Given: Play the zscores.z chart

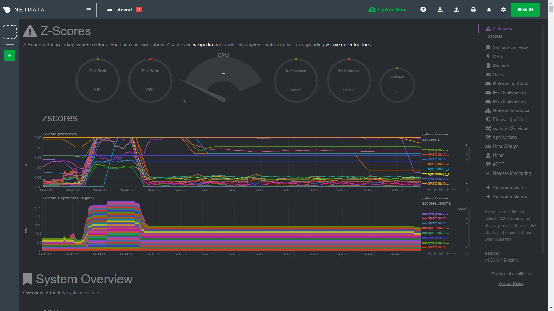Looking at the screenshot, I should (x=435, y=190).
